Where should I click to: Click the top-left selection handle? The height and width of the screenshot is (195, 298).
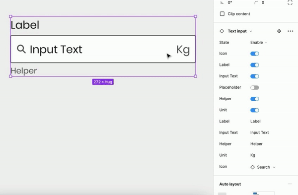point(10,16)
